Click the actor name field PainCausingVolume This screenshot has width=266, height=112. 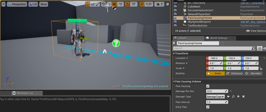(198, 43)
